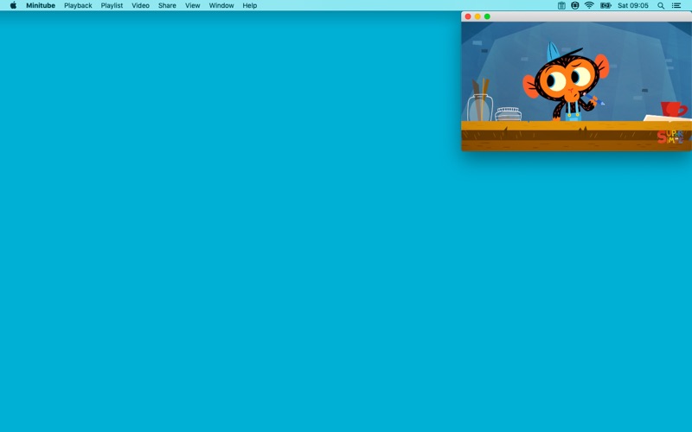Viewport: 692px width, 432px height.
Task: Open the Video menu
Action: (x=140, y=5)
